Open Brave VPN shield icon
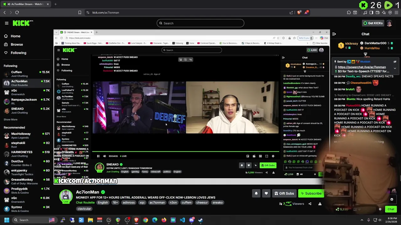Viewport: 401px width, 225px height. point(390,12)
